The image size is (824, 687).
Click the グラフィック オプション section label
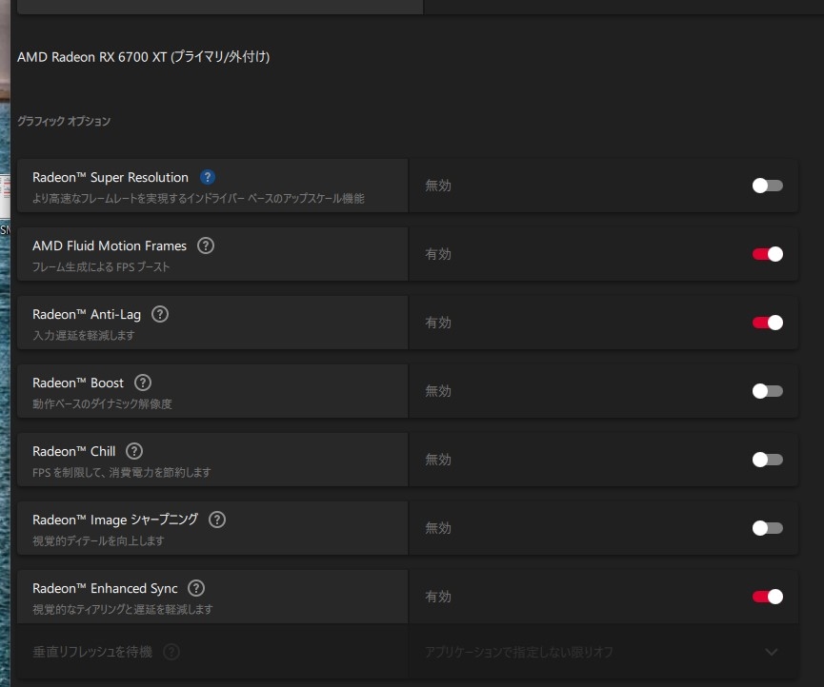pos(64,122)
